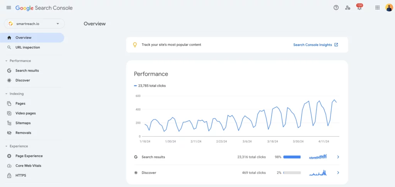Click the HTTPS padlock icon
This screenshot has height=187, width=395.
pyautogui.click(x=9, y=175)
